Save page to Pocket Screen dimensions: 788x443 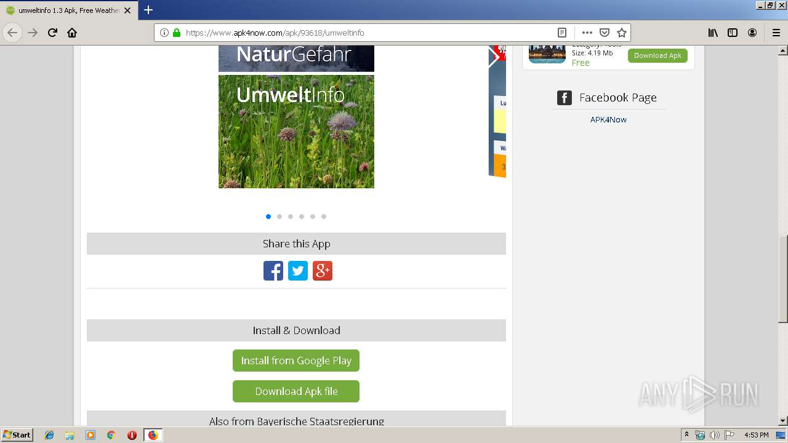[x=605, y=33]
